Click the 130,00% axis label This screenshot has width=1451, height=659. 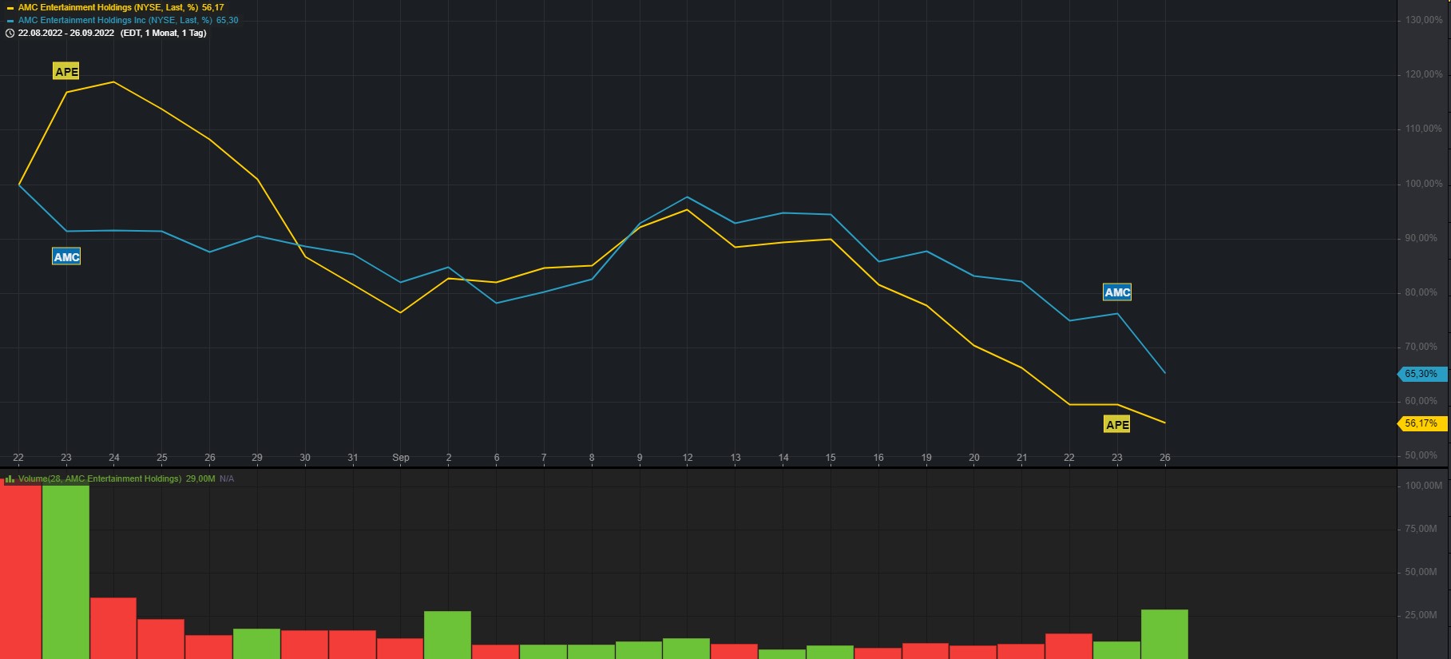coord(1424,20)
